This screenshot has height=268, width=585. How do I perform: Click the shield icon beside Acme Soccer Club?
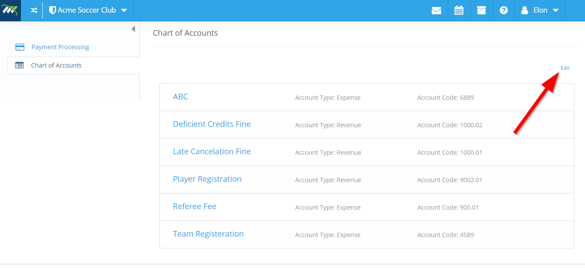(x=52, y=10)
